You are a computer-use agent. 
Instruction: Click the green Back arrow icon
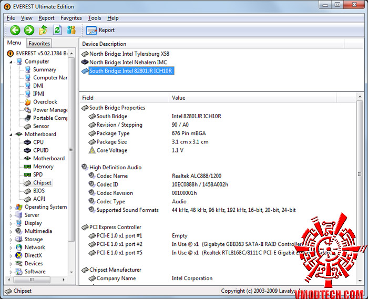pyautogui.click(x=15, y=30)
